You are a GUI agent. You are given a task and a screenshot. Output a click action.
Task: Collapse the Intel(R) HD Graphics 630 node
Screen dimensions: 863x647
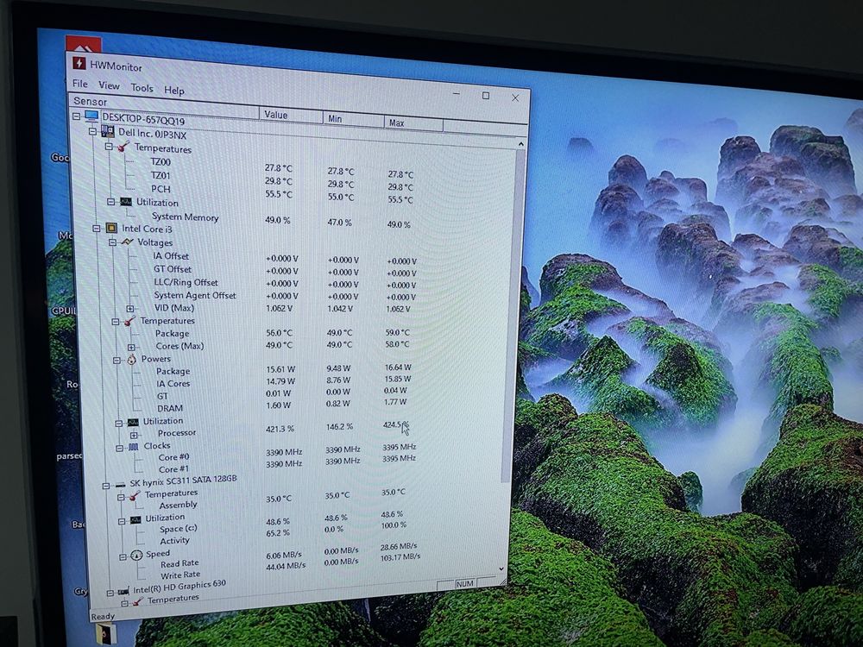(110, 593)
